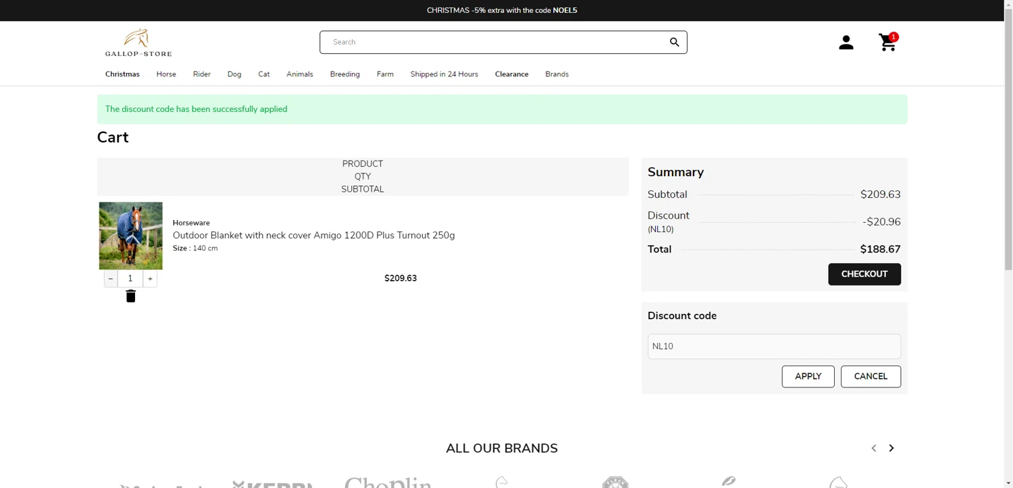The height and width of the screenshot is (488, 1013).
Task: Click the CANCEL discount button
Action: tap(871, 377)
